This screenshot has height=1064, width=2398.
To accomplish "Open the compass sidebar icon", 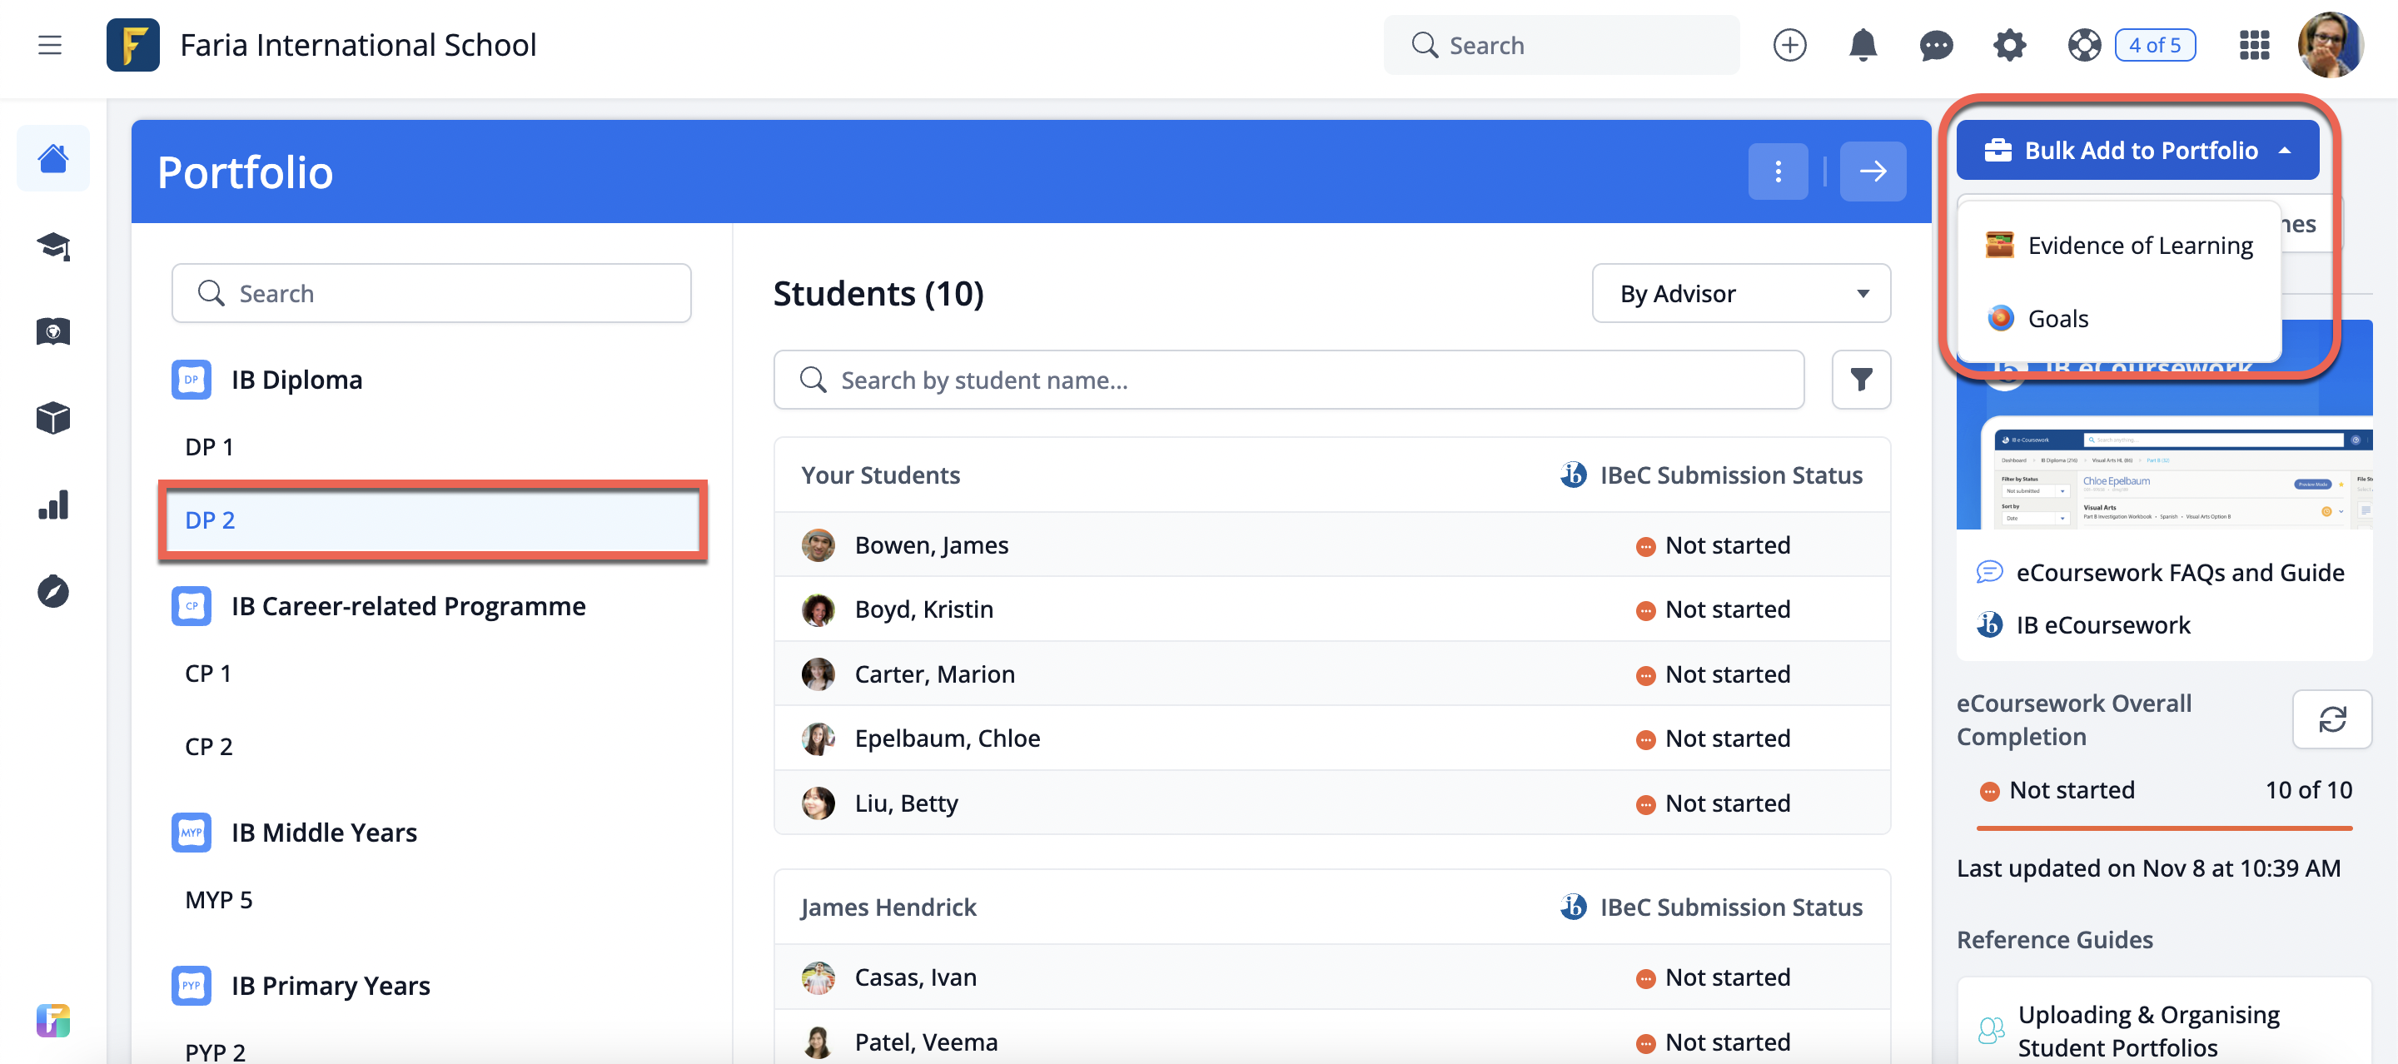I will coord(53,591).
